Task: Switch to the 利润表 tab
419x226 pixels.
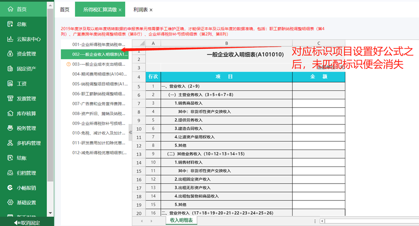Action: point(141,10)
